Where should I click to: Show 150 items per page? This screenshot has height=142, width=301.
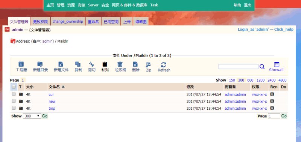tap(232, 80)
